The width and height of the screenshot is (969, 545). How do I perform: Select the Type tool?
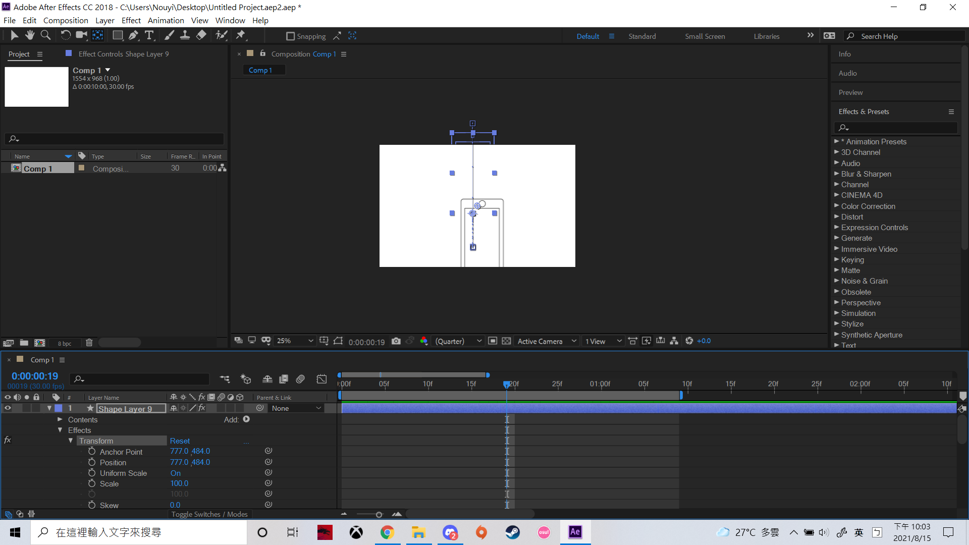[x=149, y=35]
